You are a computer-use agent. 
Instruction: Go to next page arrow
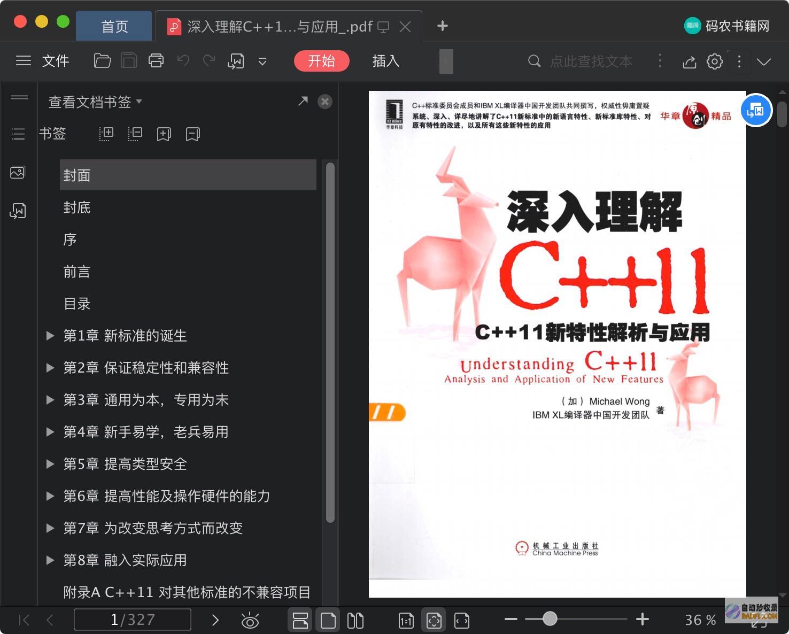215,620
